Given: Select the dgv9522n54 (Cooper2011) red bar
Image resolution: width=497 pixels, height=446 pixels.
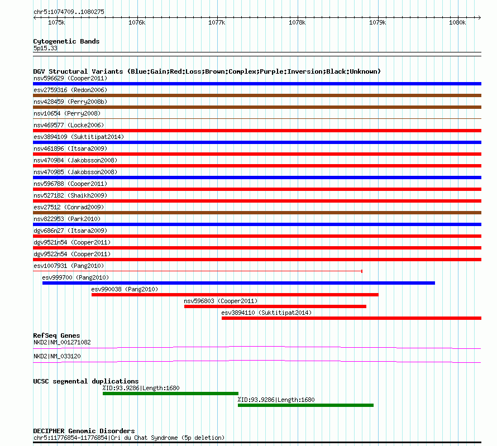Looking at the screenshot, I should point(257,260).
